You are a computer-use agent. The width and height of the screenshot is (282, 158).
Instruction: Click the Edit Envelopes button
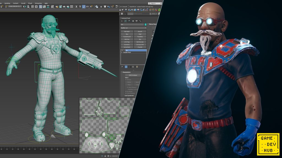click(133, 75)
